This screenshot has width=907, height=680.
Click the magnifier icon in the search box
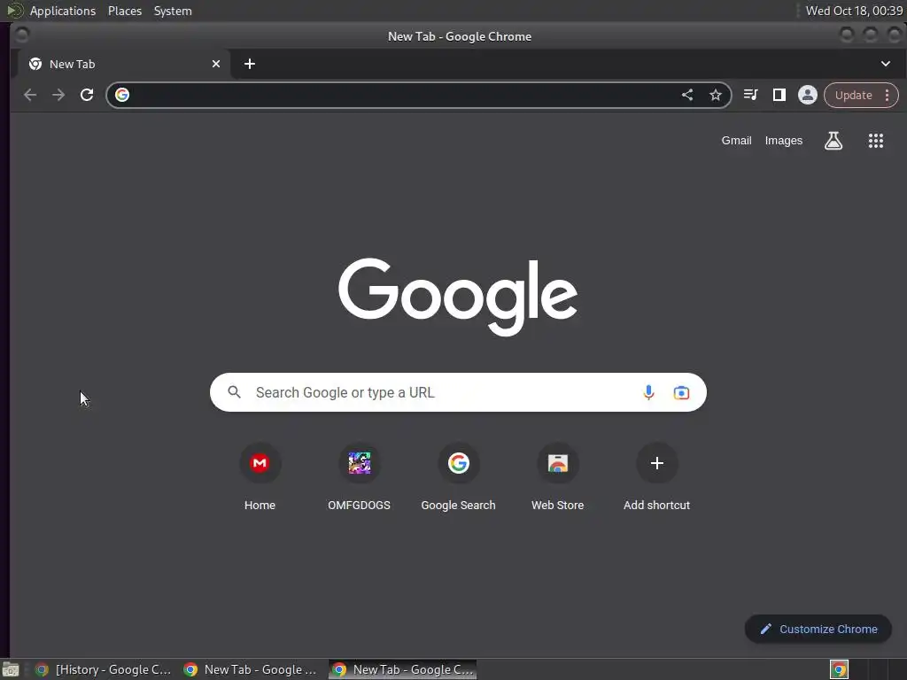point(234,392)
